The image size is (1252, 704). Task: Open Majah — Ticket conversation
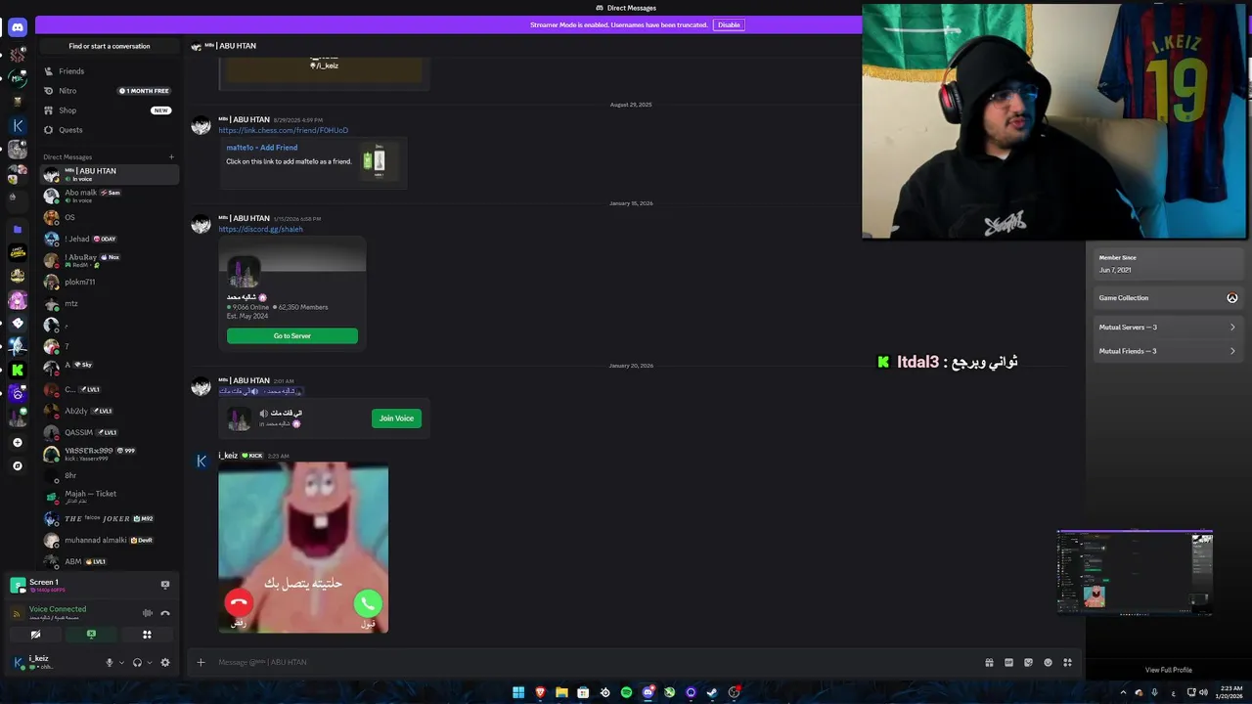[x=110, y=497]
